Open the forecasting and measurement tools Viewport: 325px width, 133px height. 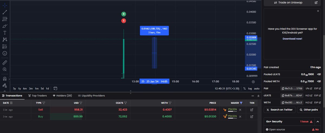tap(5, 47)
